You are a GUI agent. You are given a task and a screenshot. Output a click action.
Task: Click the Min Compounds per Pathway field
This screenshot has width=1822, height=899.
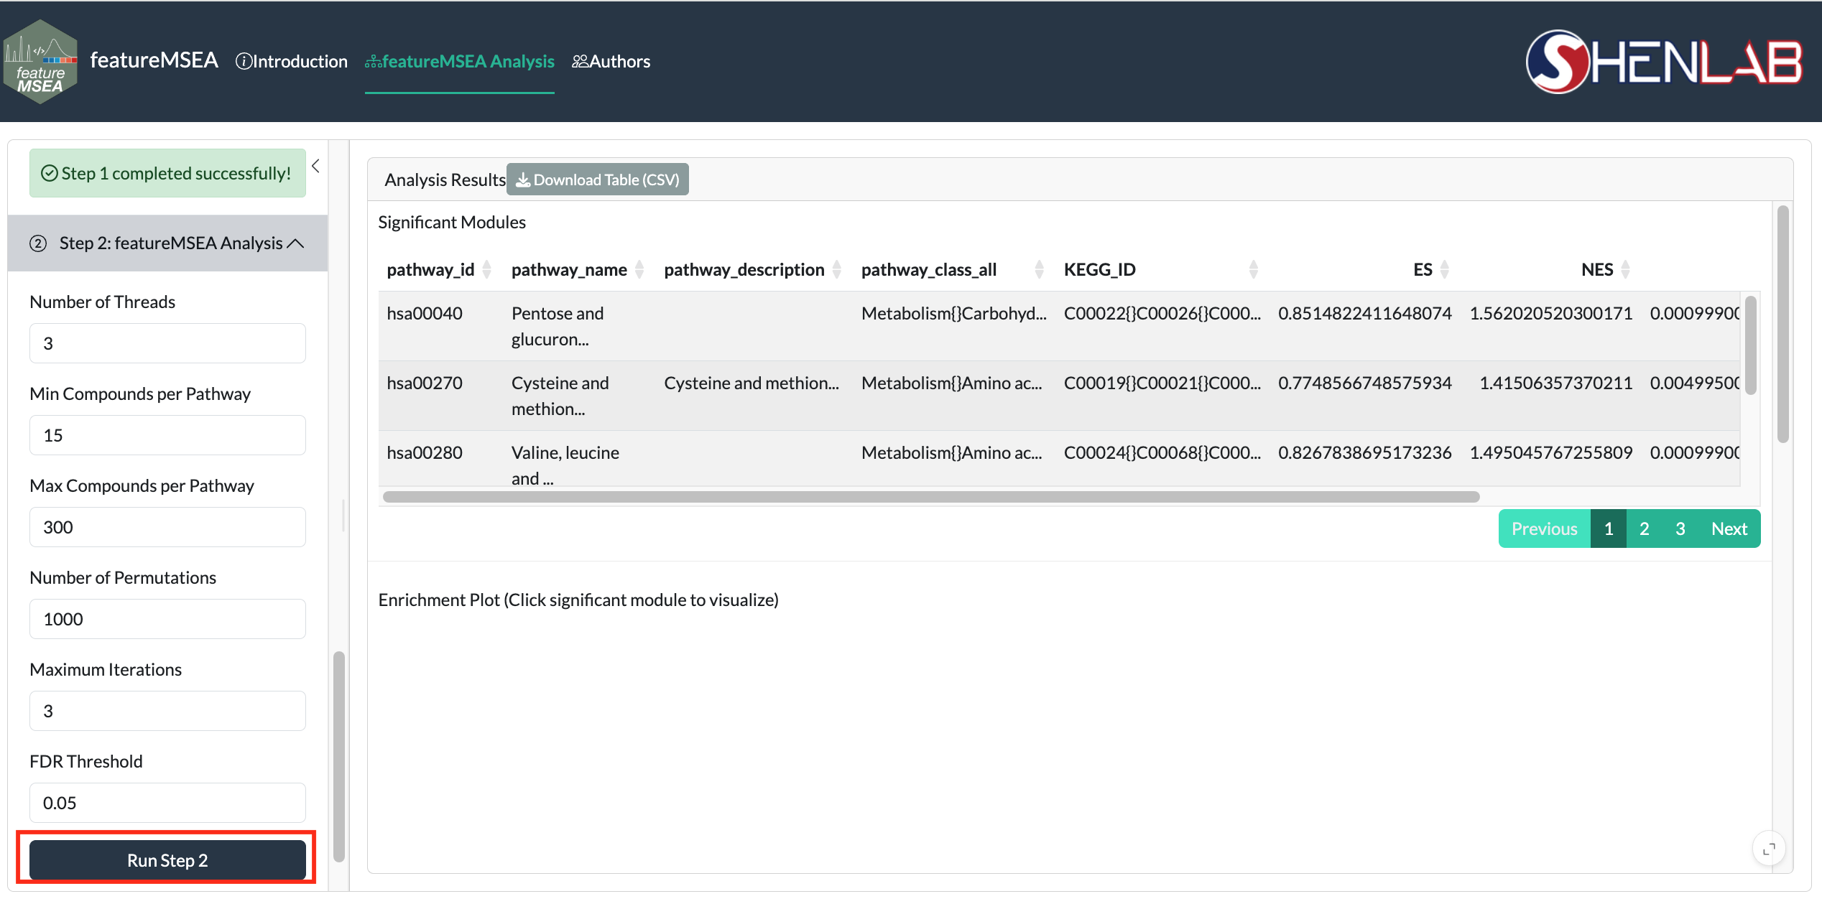click(167, 435)
